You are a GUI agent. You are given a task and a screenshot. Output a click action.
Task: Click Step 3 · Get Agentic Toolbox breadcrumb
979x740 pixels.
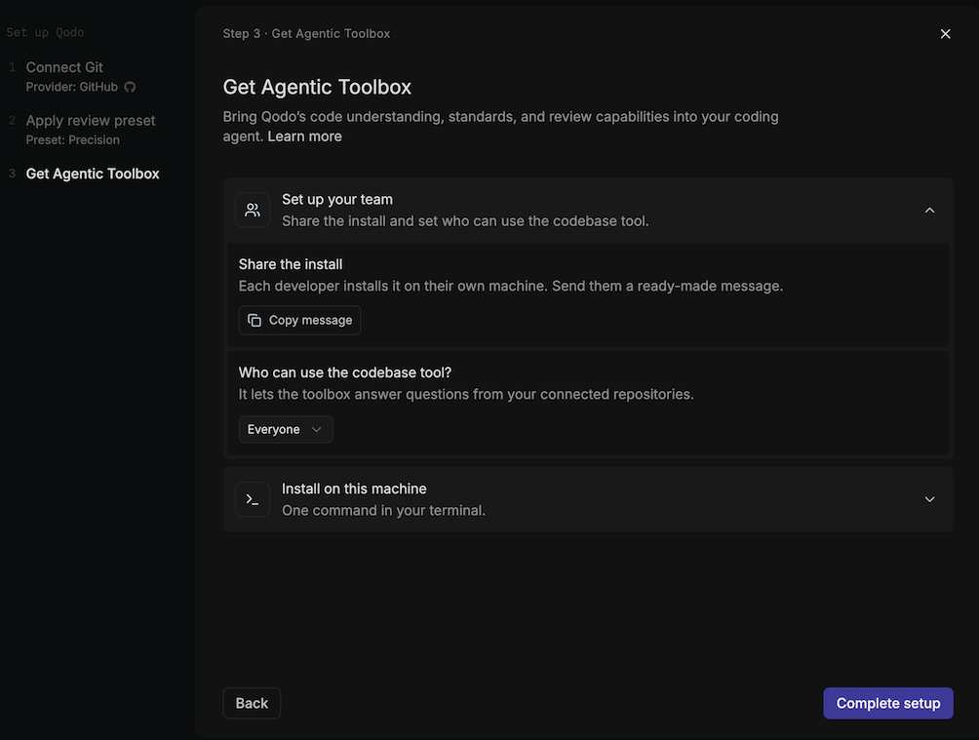coord(306,34)
